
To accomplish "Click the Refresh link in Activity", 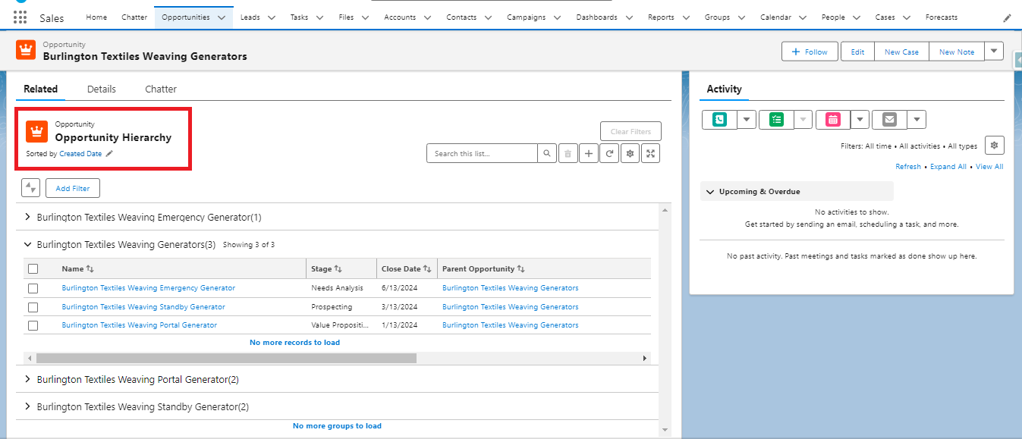I will [x=908, y=167].
